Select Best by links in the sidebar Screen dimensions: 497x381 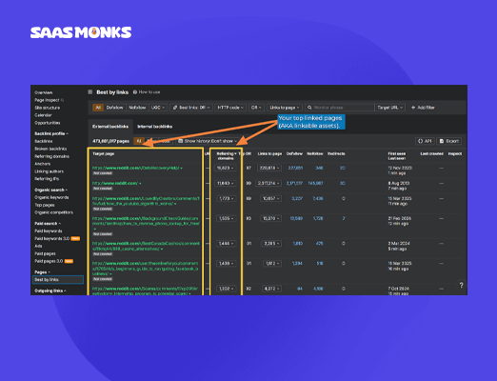point(58,280)
